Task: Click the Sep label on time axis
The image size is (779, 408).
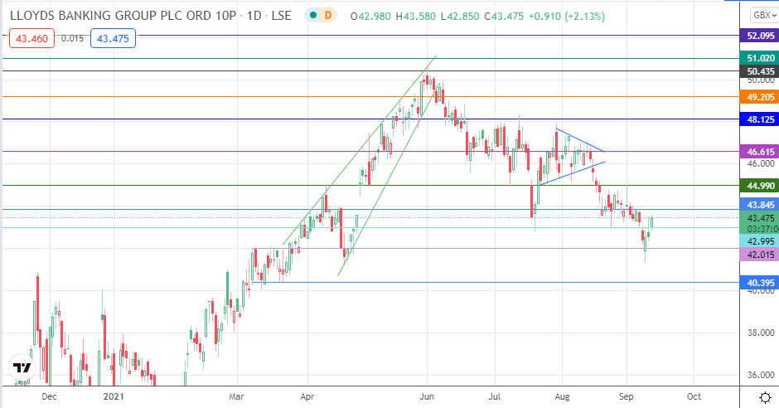Action: tap(627, 396)
